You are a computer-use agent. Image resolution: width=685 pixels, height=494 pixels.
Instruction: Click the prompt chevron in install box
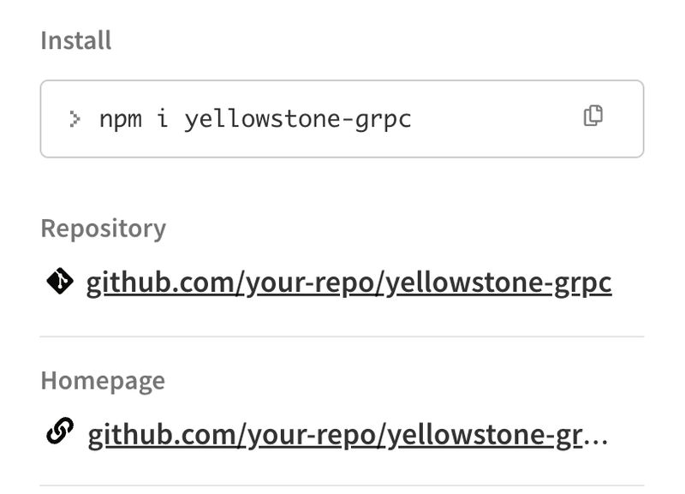pos(74,119)
